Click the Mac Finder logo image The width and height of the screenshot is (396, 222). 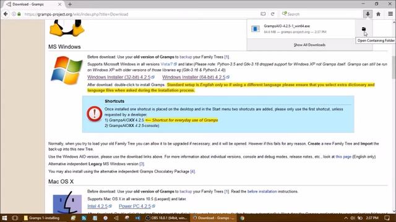67,202
